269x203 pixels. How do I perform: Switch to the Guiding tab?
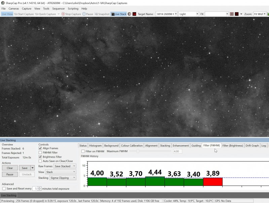point(196,146)
